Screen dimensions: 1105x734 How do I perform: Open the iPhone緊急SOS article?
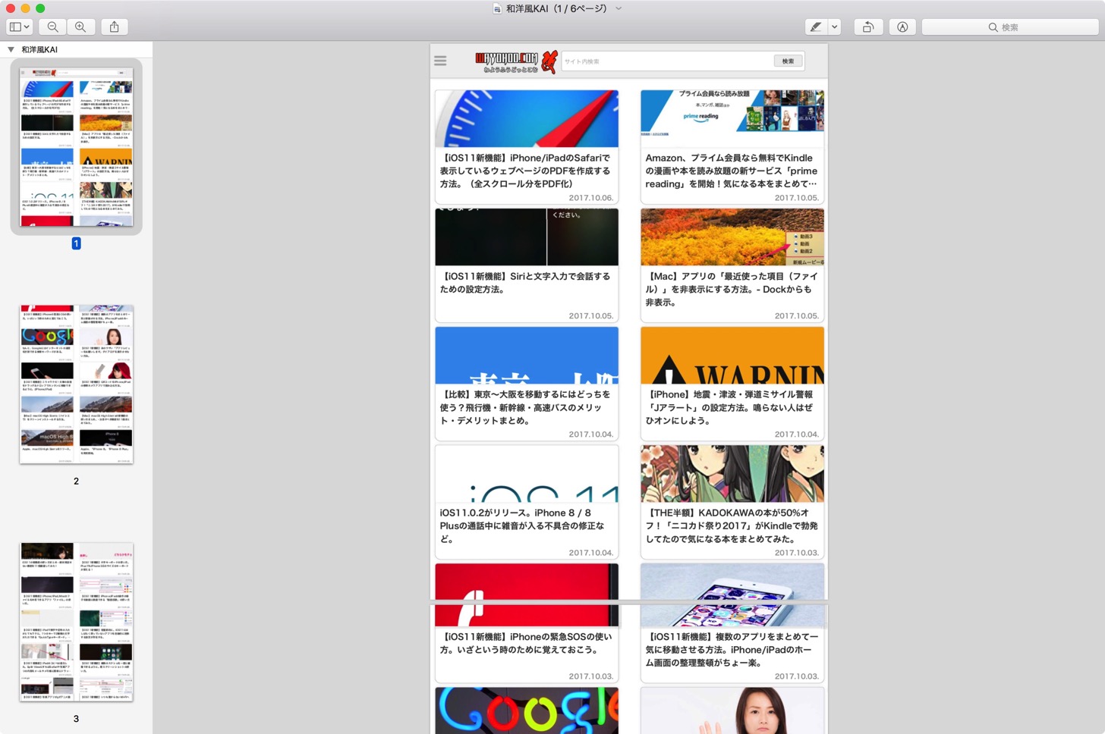coord(526,643)
